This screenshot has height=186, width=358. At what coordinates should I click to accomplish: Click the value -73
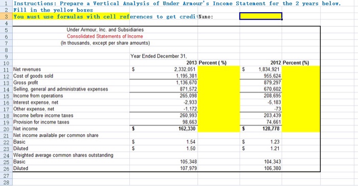278,109
